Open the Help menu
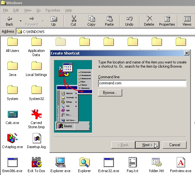The image size is (195, 175). [x=69, y=10]
